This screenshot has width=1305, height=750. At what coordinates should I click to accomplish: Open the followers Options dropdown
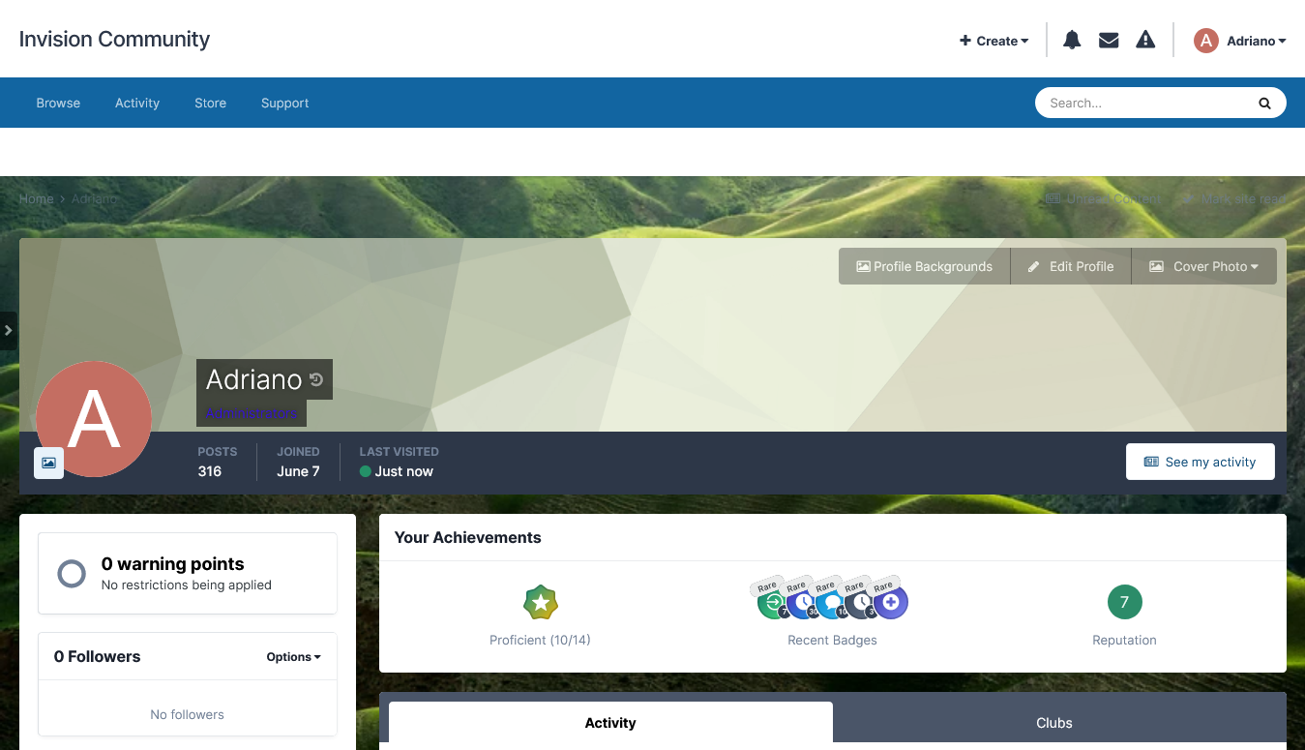pyautogui.click(x=293, y=656)
